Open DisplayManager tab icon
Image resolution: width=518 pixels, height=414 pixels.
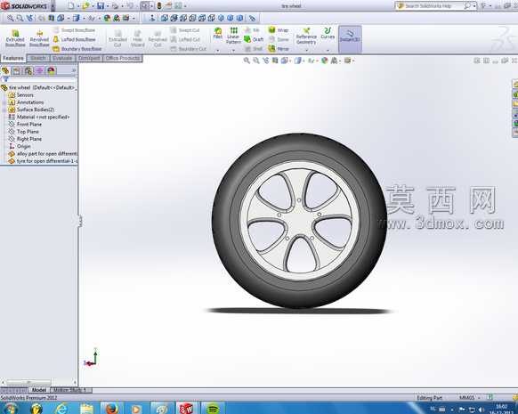(52, 70)
